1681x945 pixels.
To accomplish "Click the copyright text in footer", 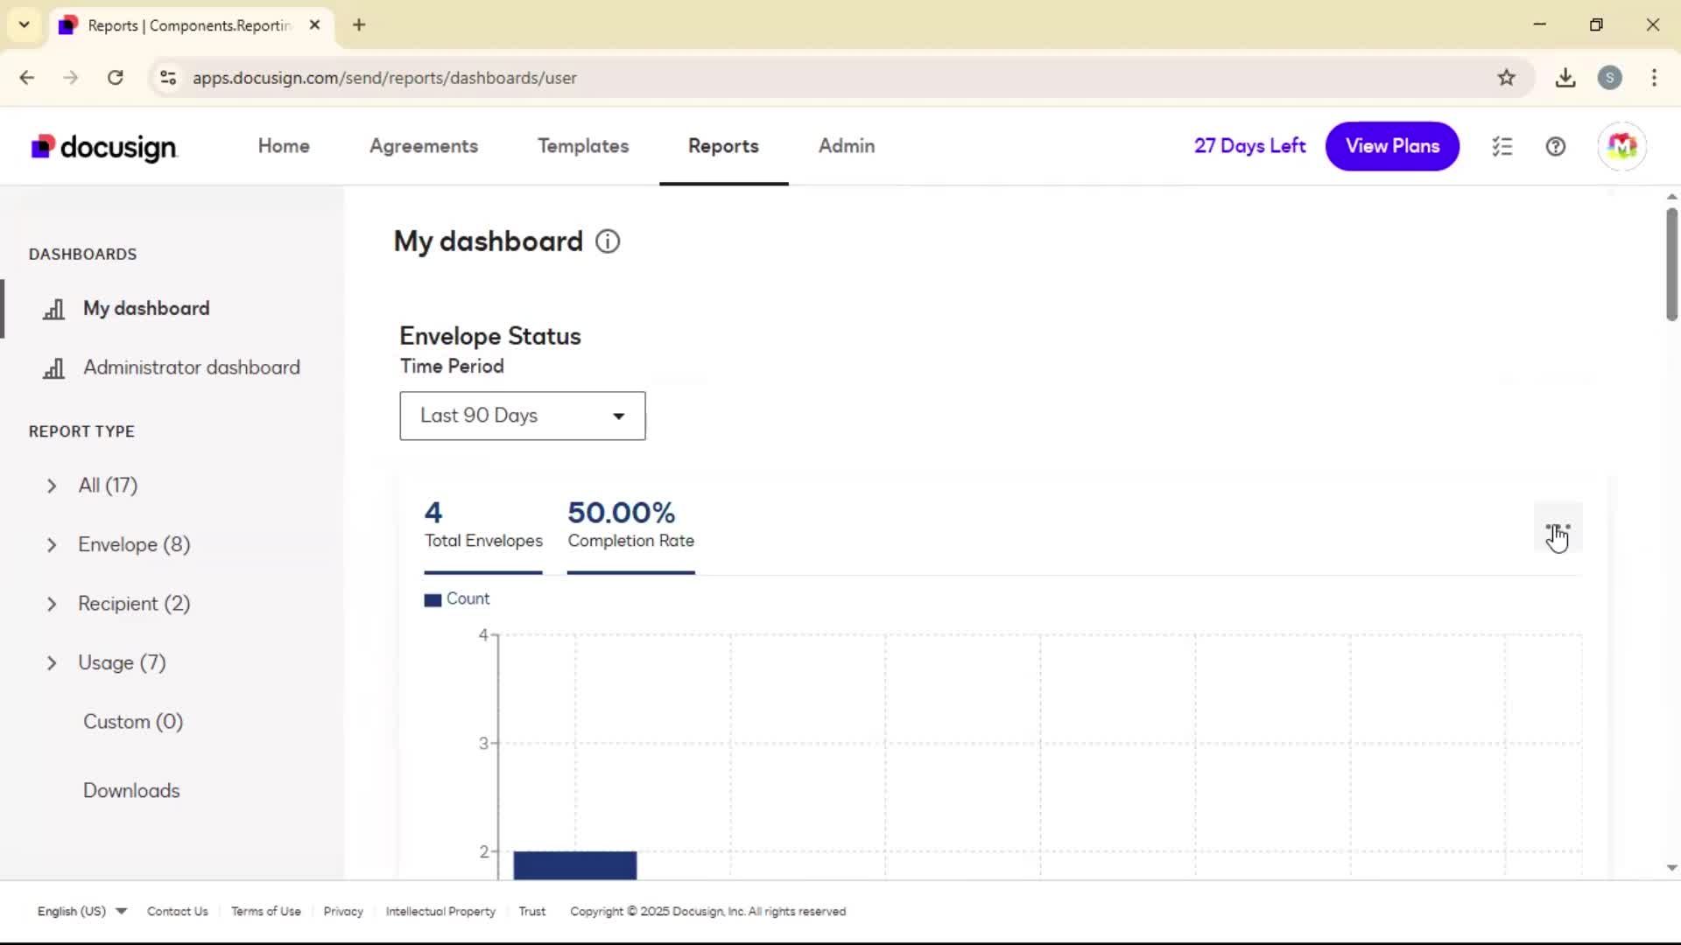I will click(x=708, y=911).
